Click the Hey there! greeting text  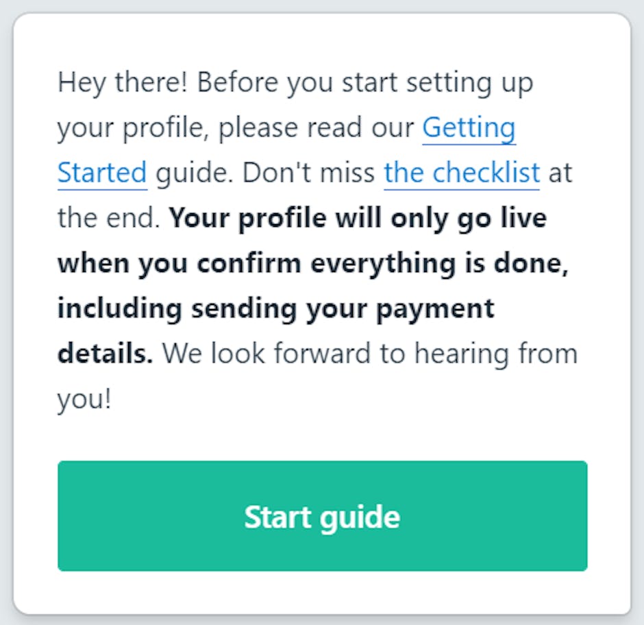tap(123, 83)
